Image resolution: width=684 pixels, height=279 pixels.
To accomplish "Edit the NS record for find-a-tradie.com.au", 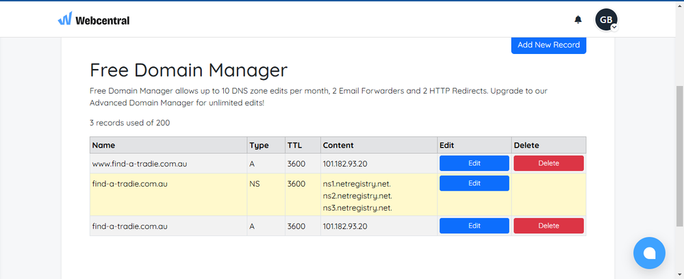I will pyautogui.click(x=474, y=183).
